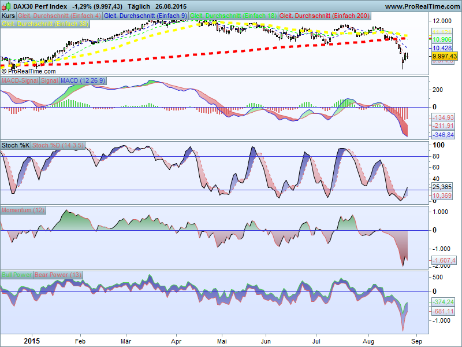The height and width of the screenshot is (347, 462).
Task: Click the Signal label in MACD panel
Action: pyautogui.click(x=50, y=80)
